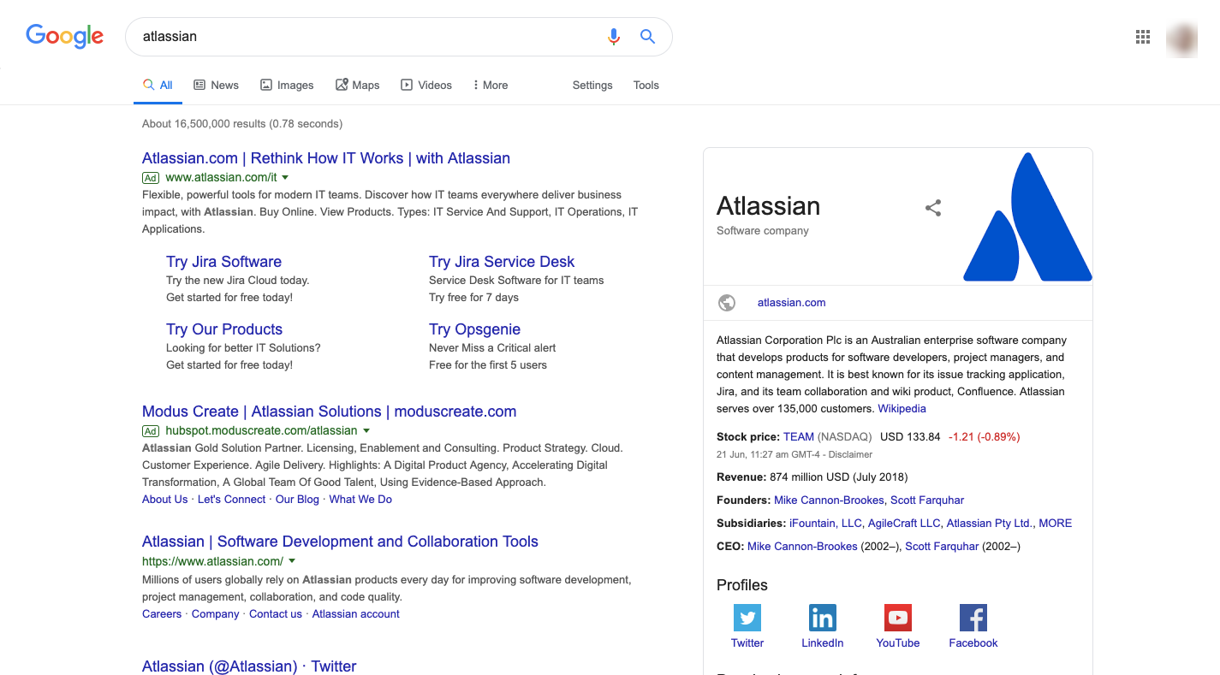Show MORE subsidiaries
This screenshot has height=675, width=1220.
pos(1056,524)
